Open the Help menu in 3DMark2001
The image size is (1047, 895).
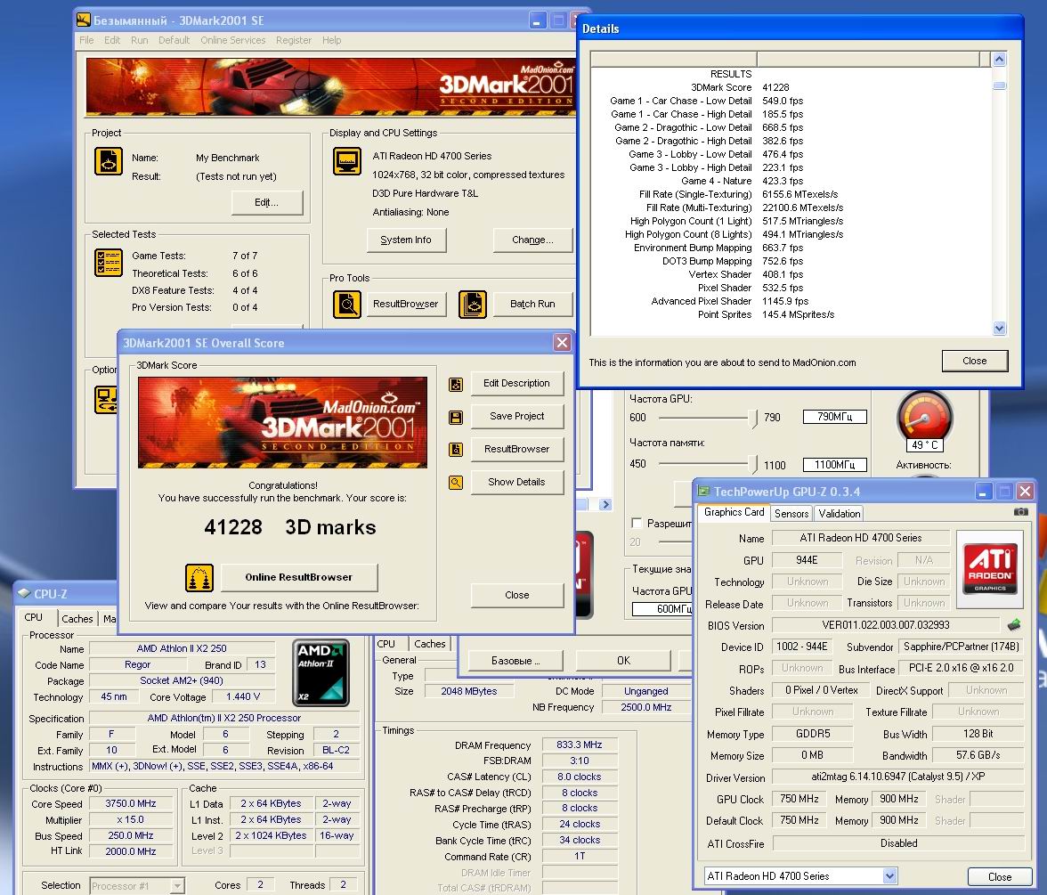coord(332,40)
